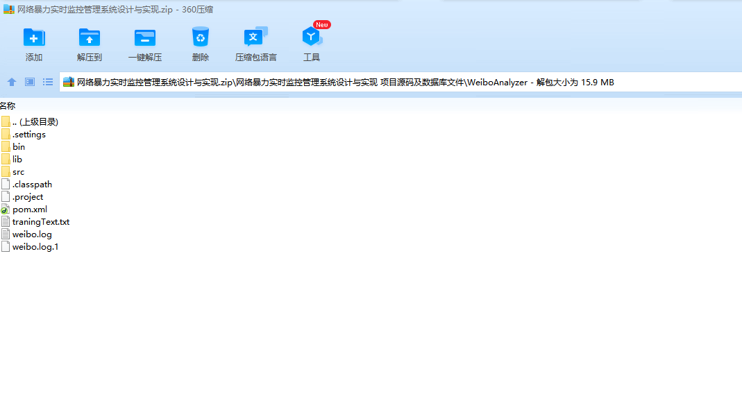Image resolution: width=742 pixels, height=419 pixels.
Task: Sort by the 名称 column header
Action: click(x=8, y=106)
